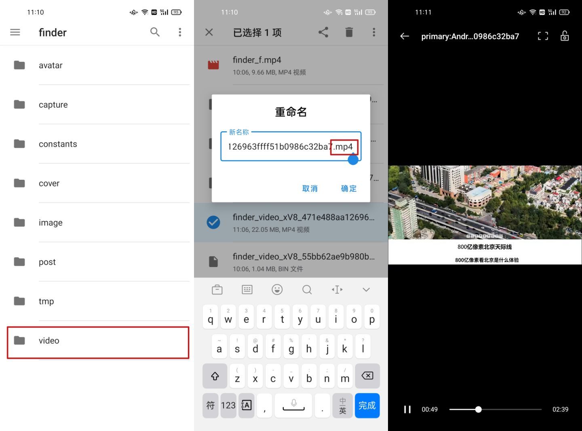
Task: Open the emoji panel on keyboard
Action: [x=277, y=290]
